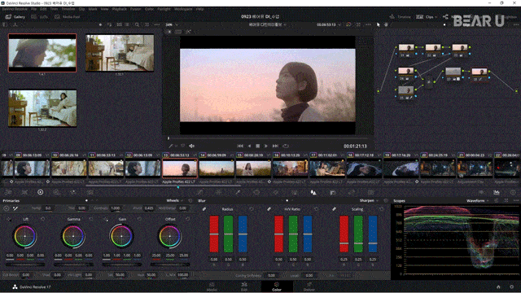Reset the Gamma color wheel
The image size is (521, 293).
pyautogui.click(x=91, y=219)
